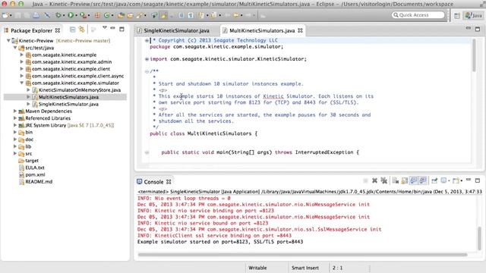Click the New Java Class green C icon
Image resolution: width=486 pixels, height=273 pixels.
[x=107, y=15]
